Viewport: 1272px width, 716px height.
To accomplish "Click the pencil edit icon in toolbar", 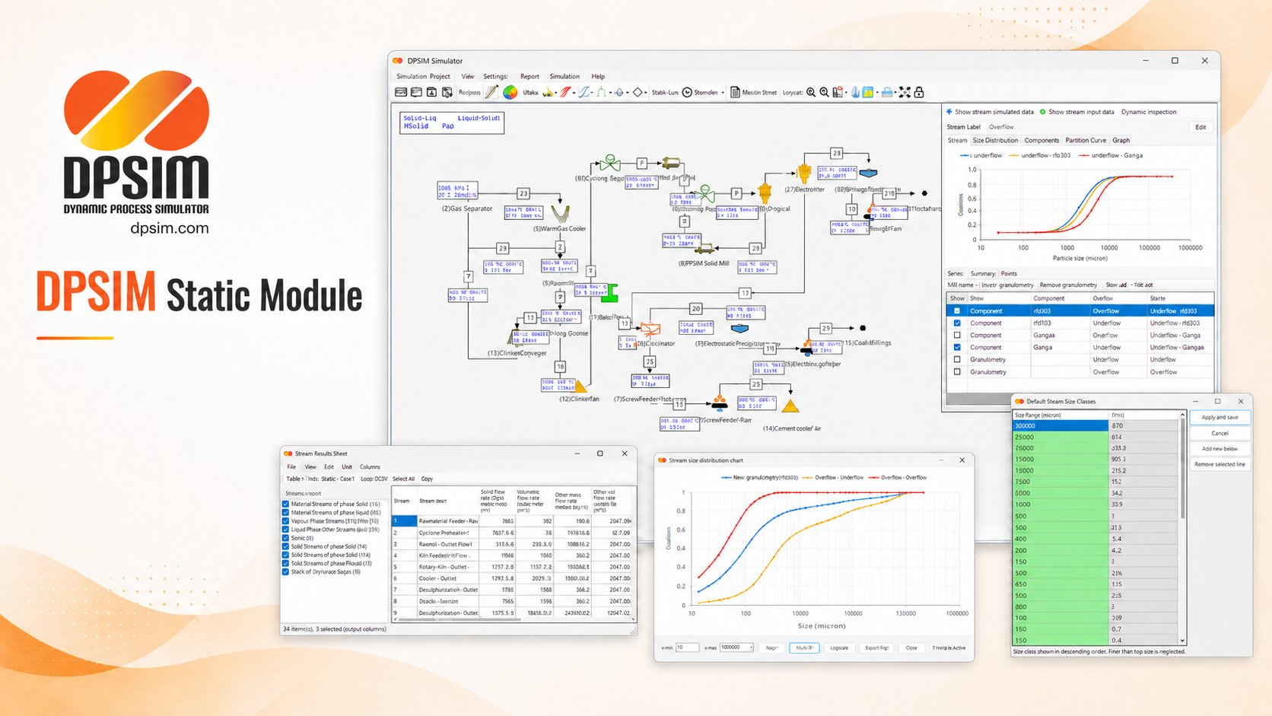I will point(492,92).
